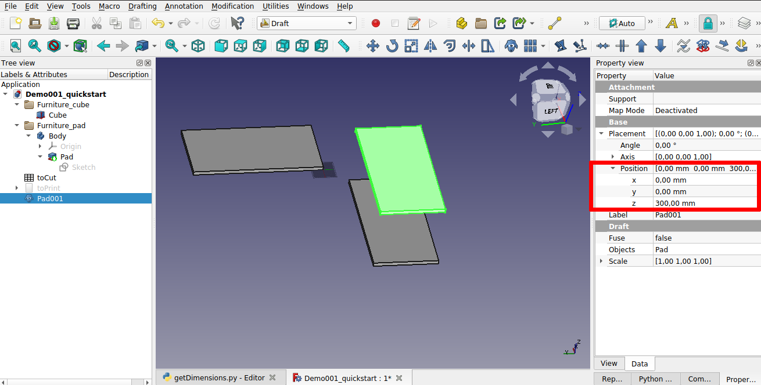This screenshot has height=385, width=761.
Task: Select the Draft Rotate tool
Action: coord(392,46)
